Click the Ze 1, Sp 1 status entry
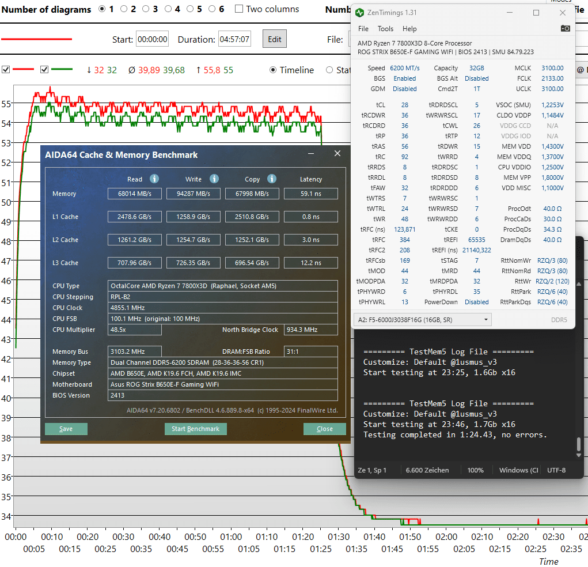Image resolution: width=588 pixels, height=567 pixels. [372, 470]
